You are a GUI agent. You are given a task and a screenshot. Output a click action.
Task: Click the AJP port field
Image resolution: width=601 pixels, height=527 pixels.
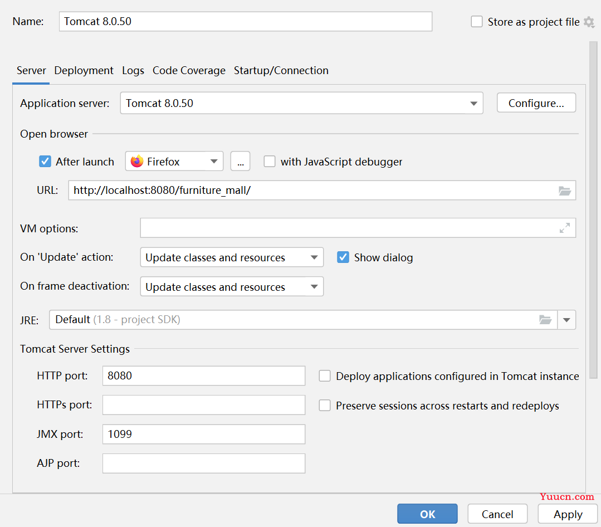[204, 463]
